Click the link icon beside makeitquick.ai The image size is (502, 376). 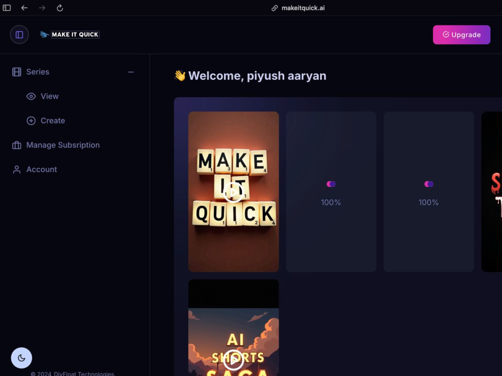click(x=275, y=8)
